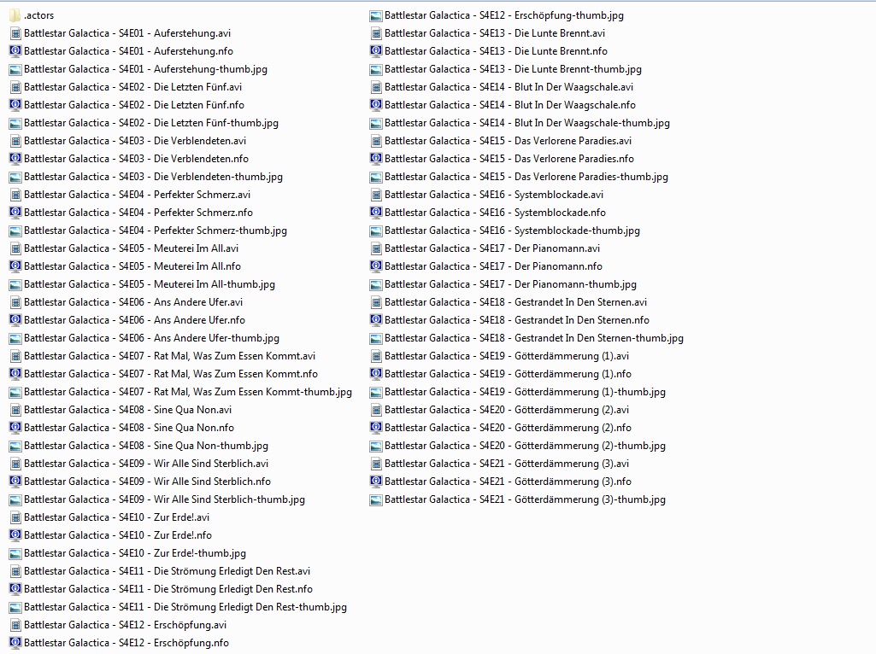The width and height of the screenshot is (876, 654).
Task: Click video icon of S4E02 Die Letzten Fünf.avi
Action: (15, 87)
